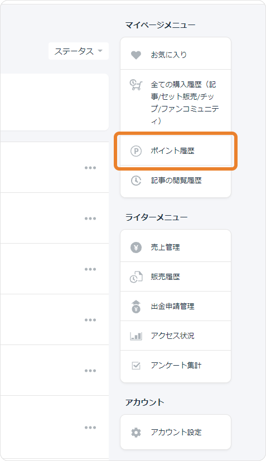
Task: Click the cart-clock purchase history icon
Action: click(136, 85)
